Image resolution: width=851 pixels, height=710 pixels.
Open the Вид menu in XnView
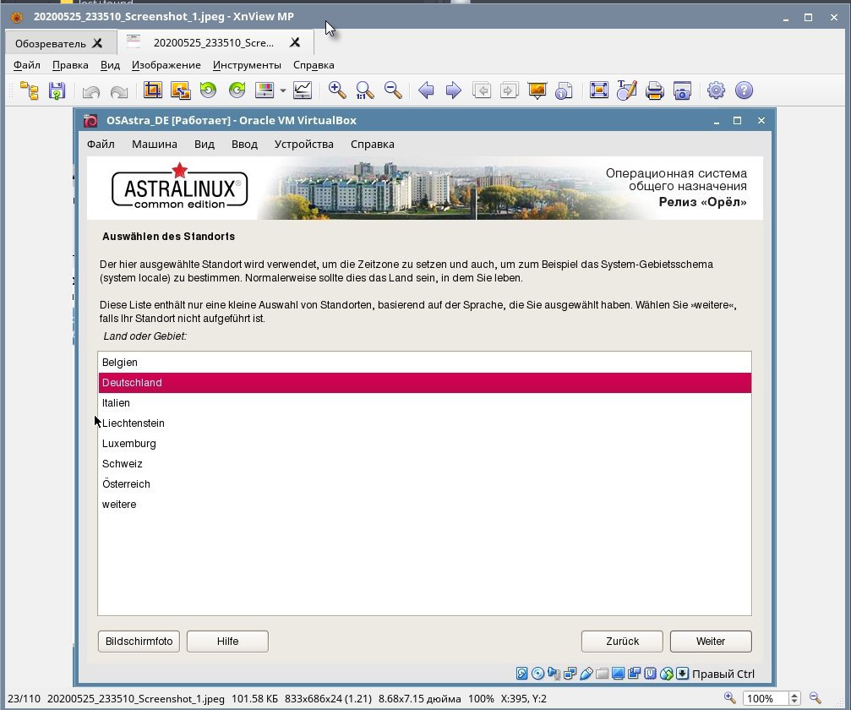point(110,65)
